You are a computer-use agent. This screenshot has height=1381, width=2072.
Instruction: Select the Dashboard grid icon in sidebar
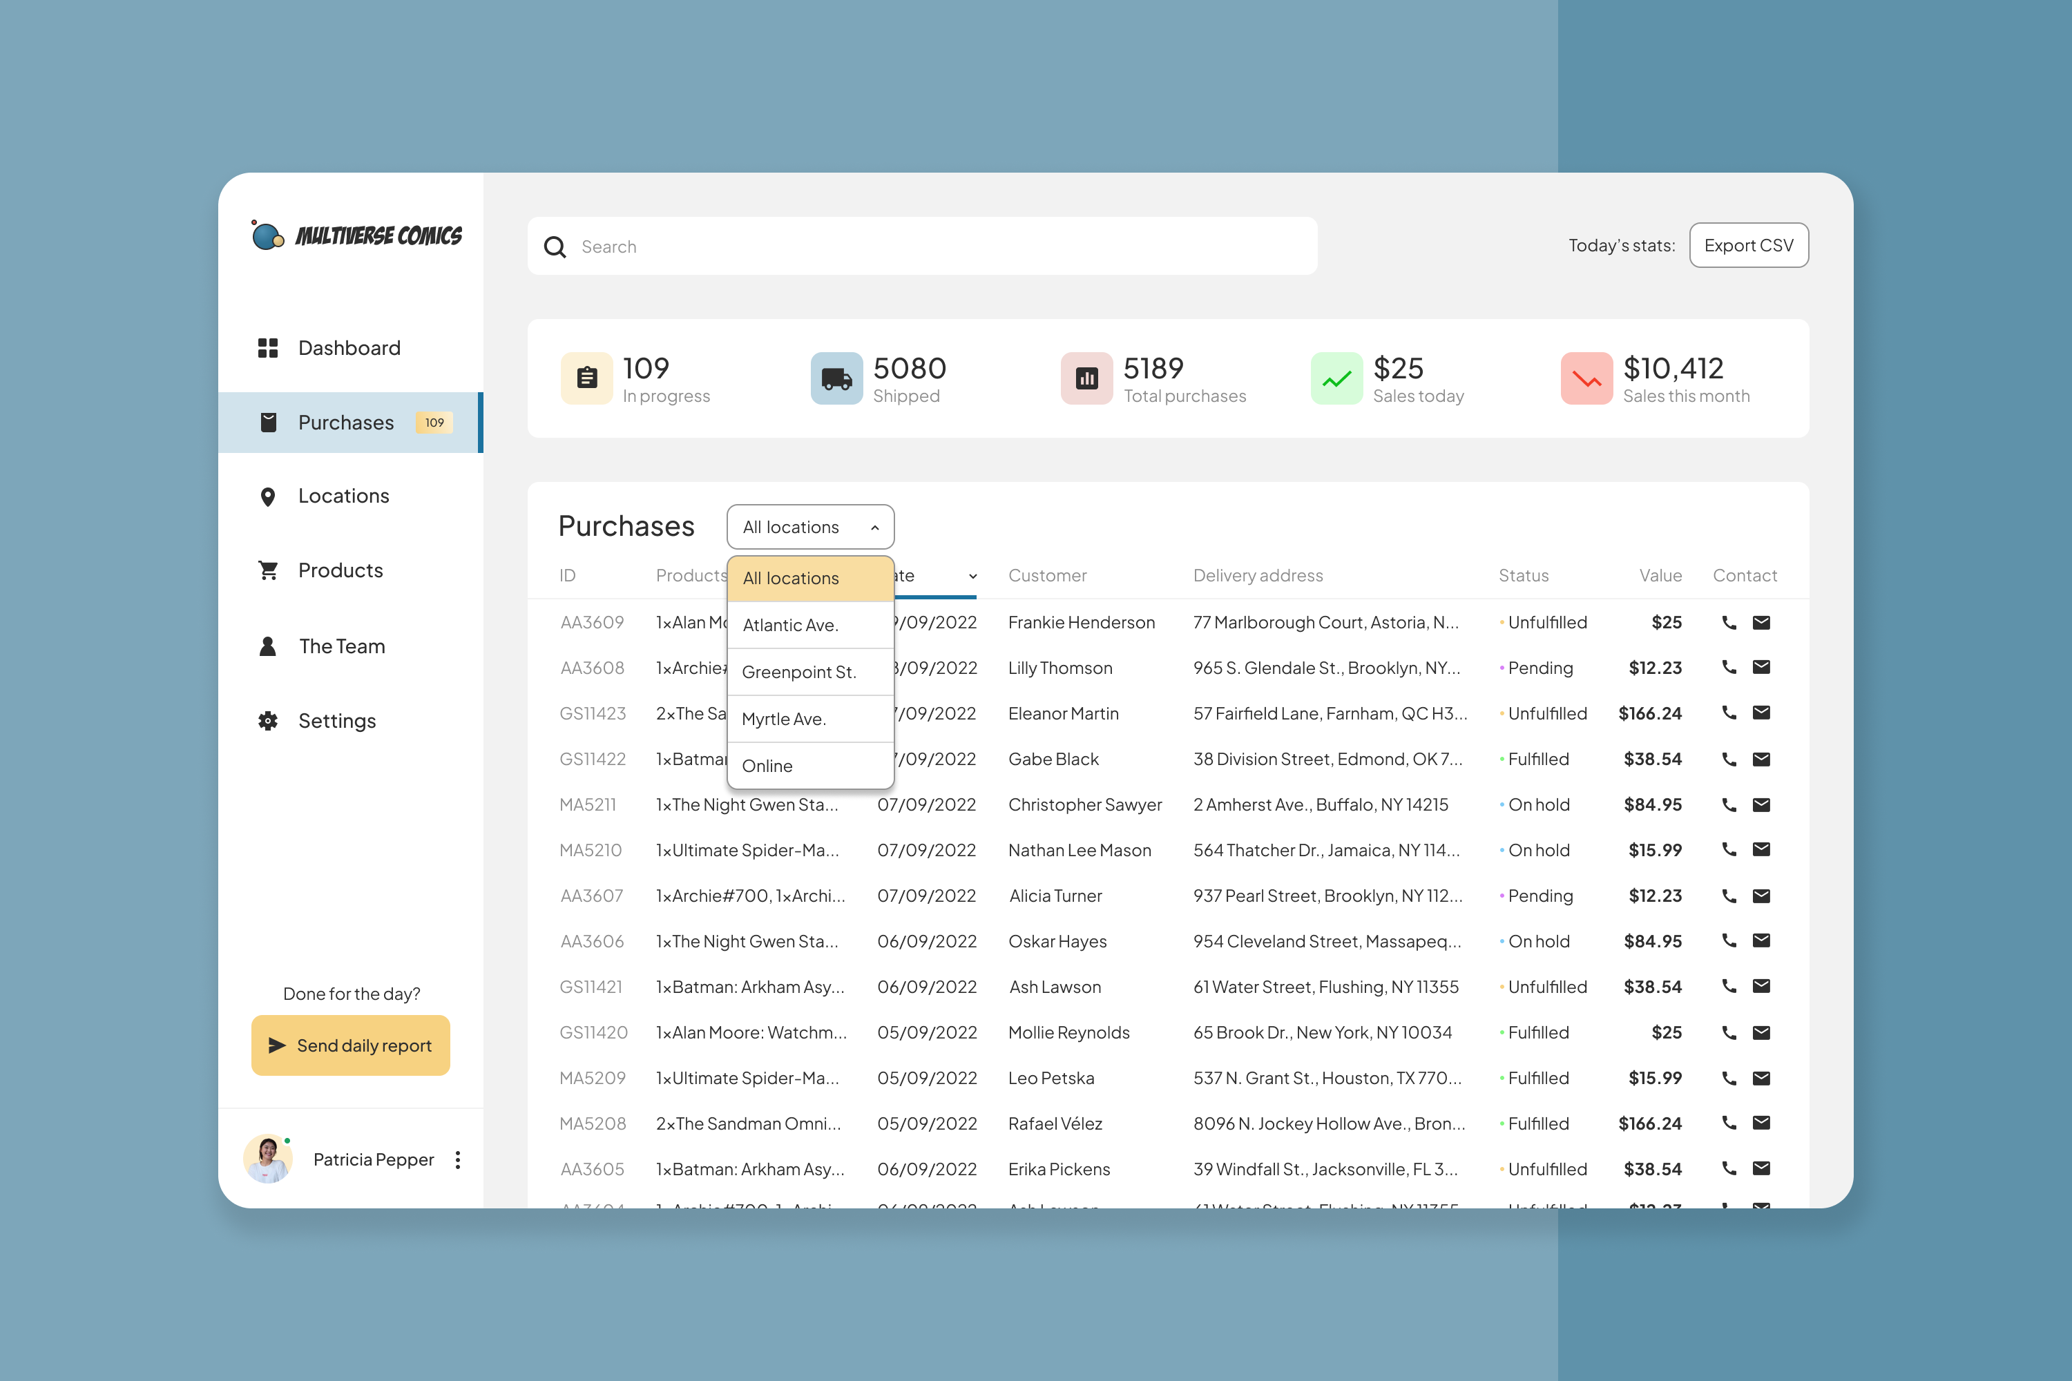tap(268, 347)
